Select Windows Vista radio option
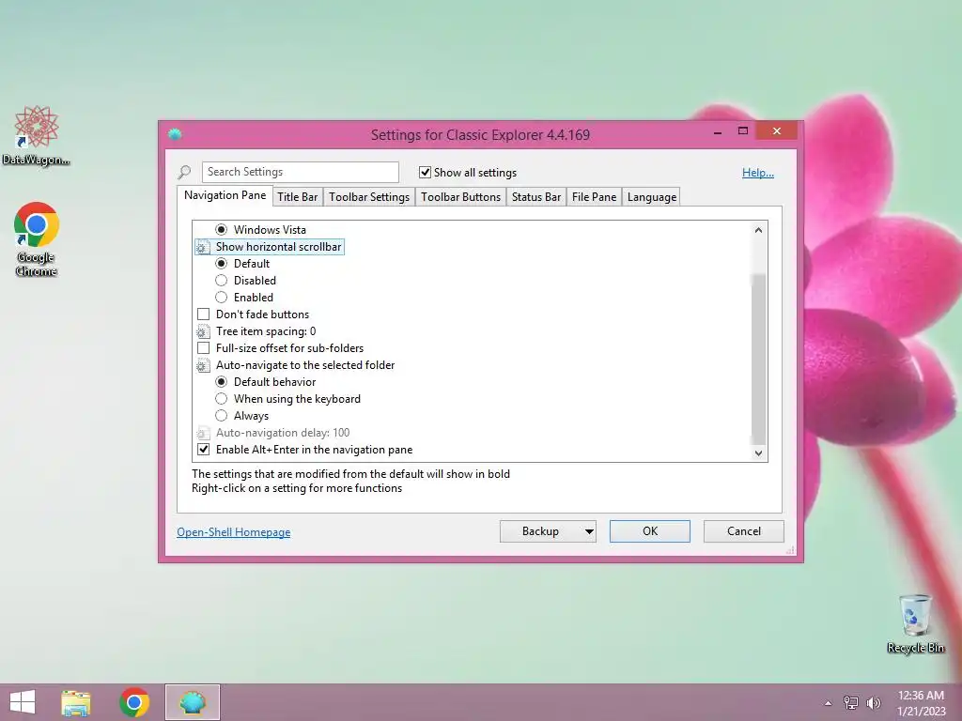The height and width of the screenshot is (721, 962). [x=222, y=230]
